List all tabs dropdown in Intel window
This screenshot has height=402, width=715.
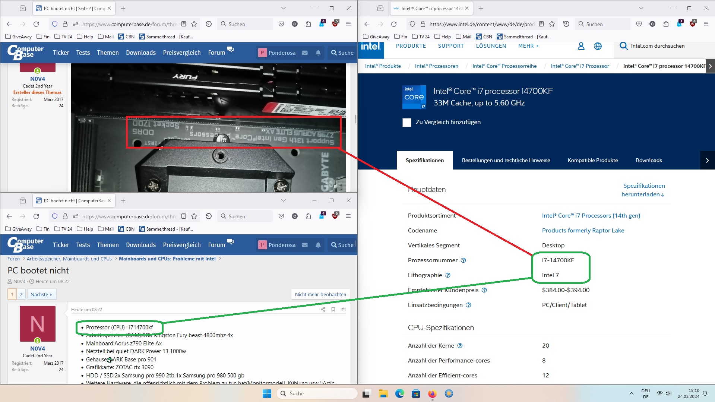(641, 8)
